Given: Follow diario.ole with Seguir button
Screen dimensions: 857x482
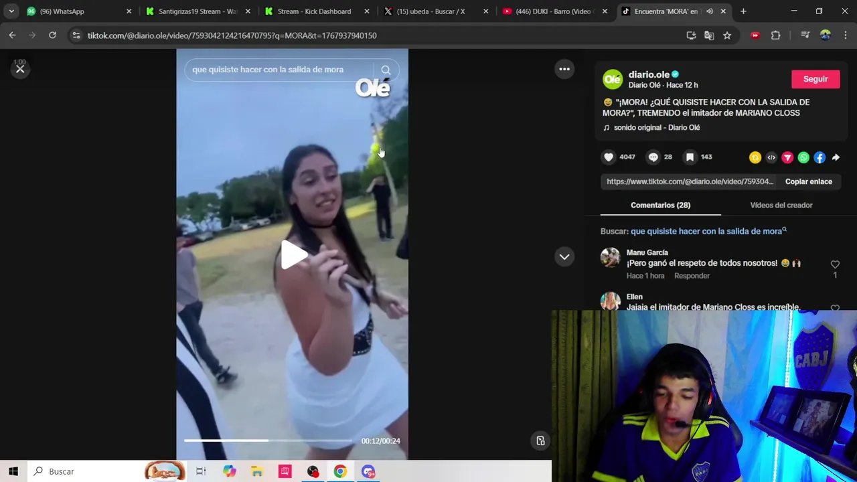Looking at the screenshot, I should tap(815, 79).
